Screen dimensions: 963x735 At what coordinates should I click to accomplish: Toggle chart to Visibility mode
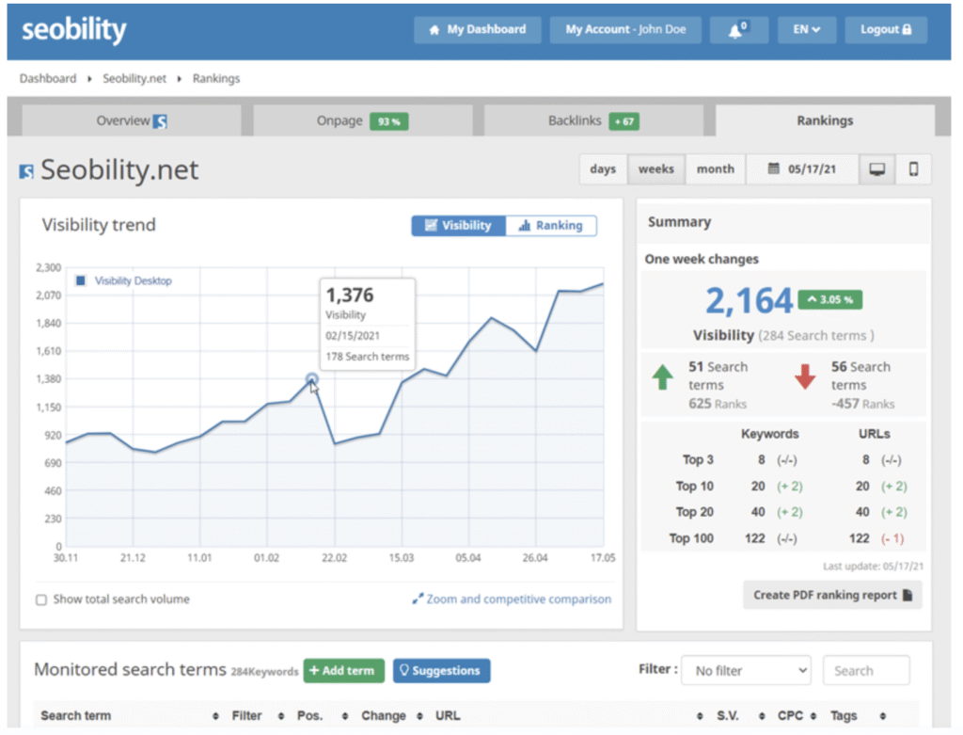tap(459, 226)
